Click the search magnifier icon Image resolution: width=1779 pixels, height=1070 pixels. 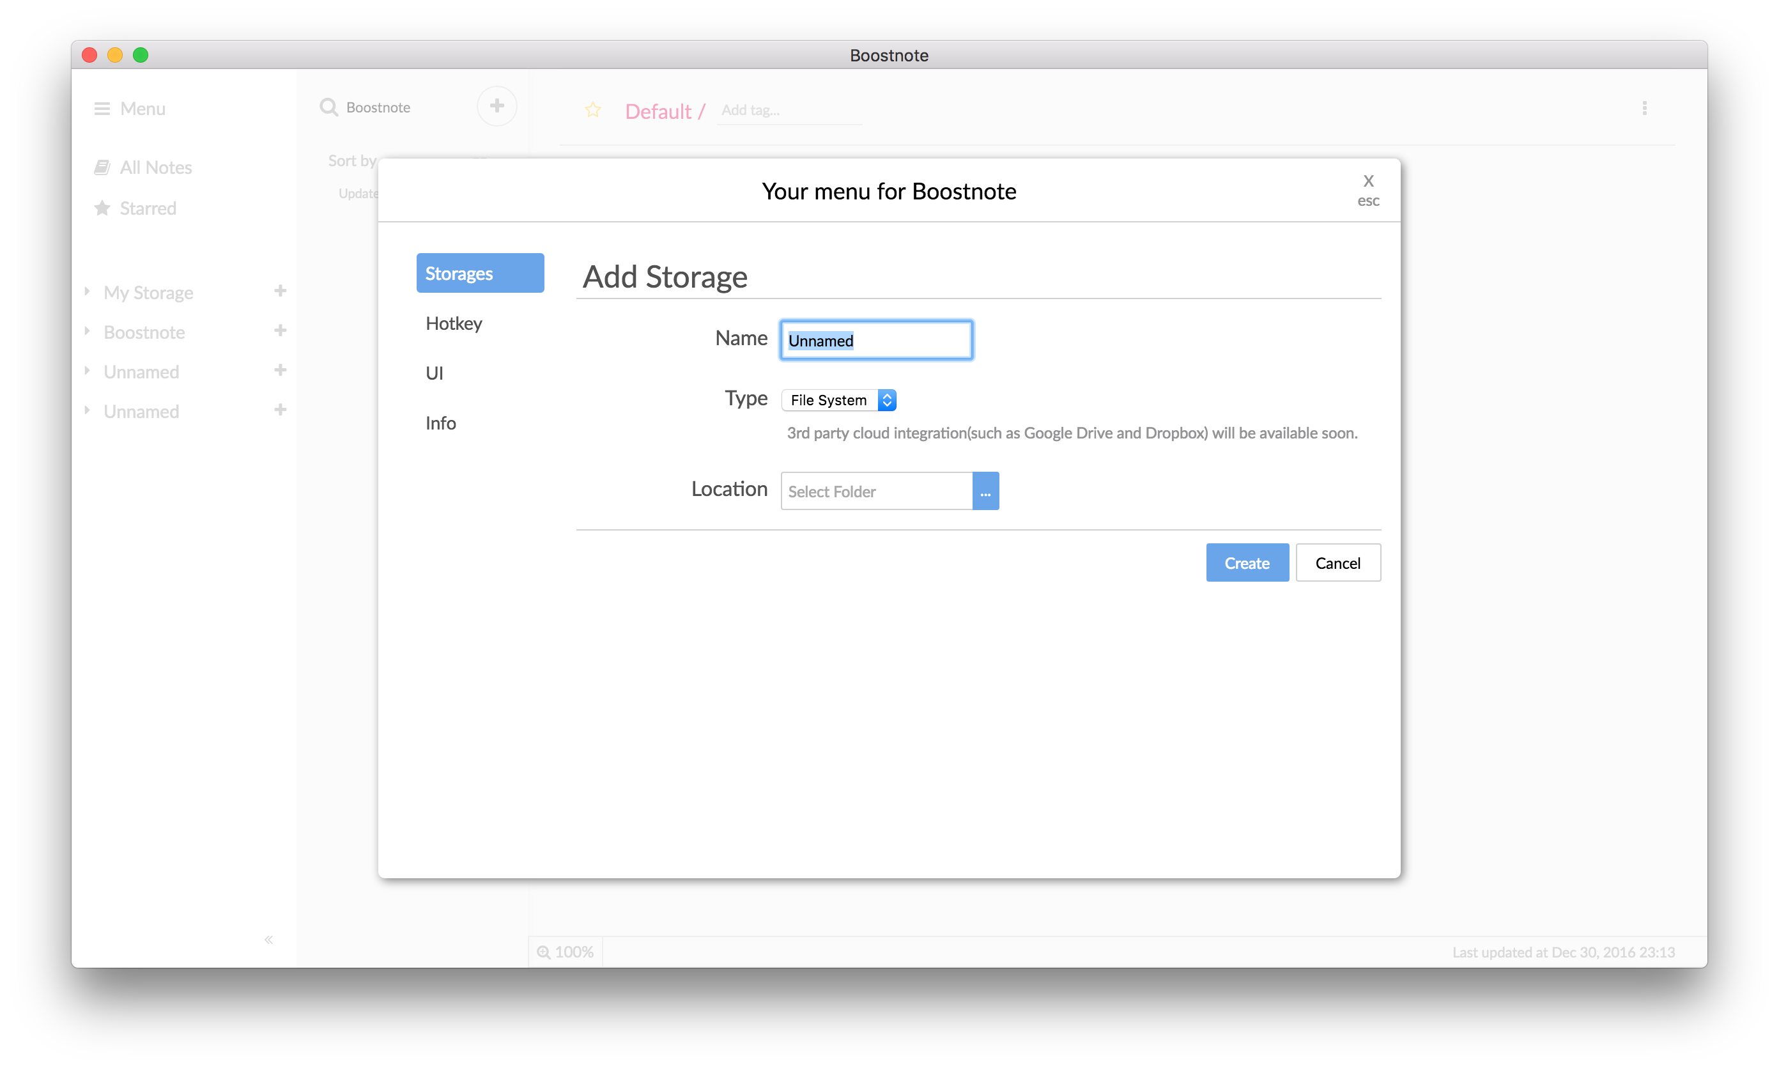click(328, 107)
